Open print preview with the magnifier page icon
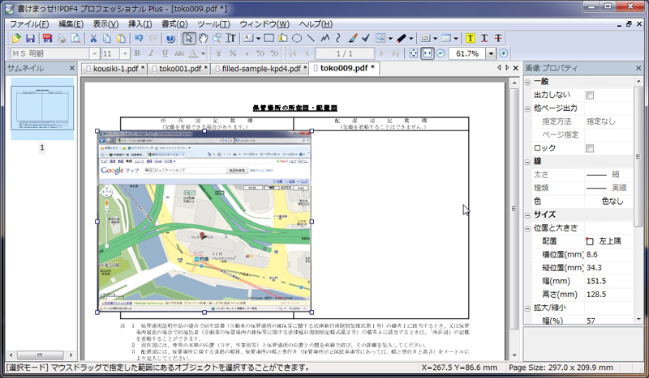Screen dimensions: 649x378 tap(75, 38)
